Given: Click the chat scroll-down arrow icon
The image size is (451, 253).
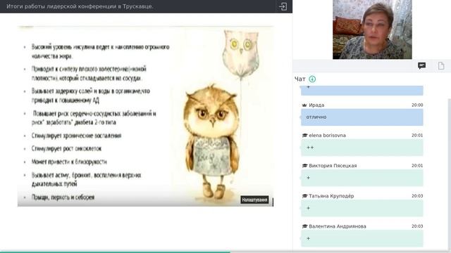Looking at the screenshot, I should coord(312,79).
